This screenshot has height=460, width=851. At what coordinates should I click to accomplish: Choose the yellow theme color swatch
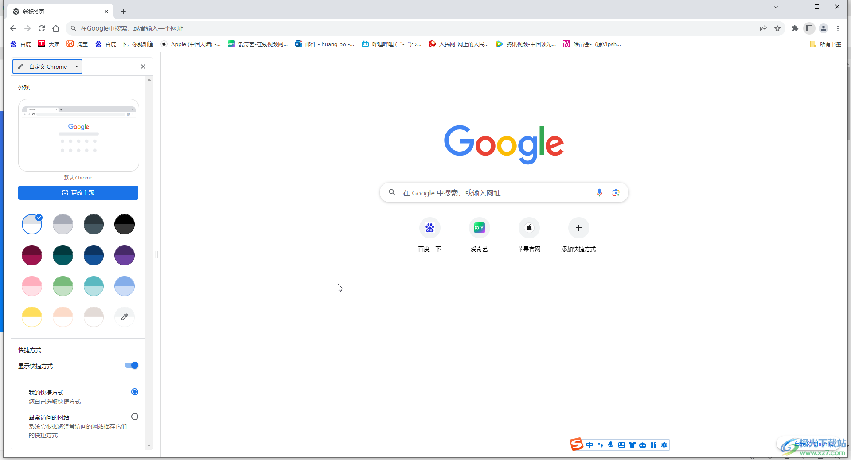[32, 317]
